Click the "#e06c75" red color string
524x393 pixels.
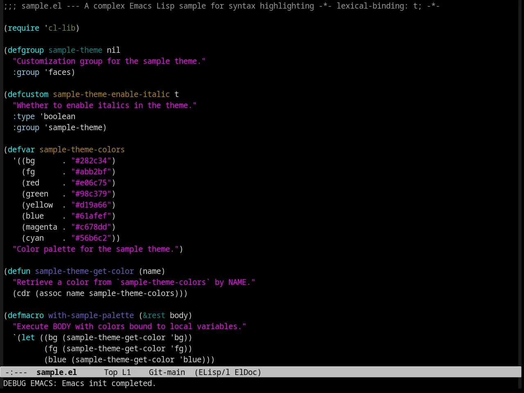coord(91,183)
